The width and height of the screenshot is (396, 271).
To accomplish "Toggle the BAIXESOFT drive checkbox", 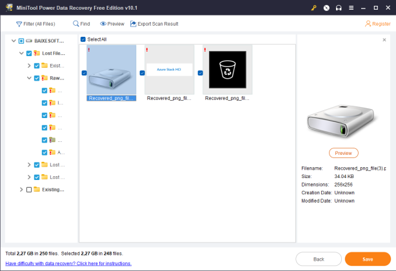I will pyautogui.click(x=21, y=41).
